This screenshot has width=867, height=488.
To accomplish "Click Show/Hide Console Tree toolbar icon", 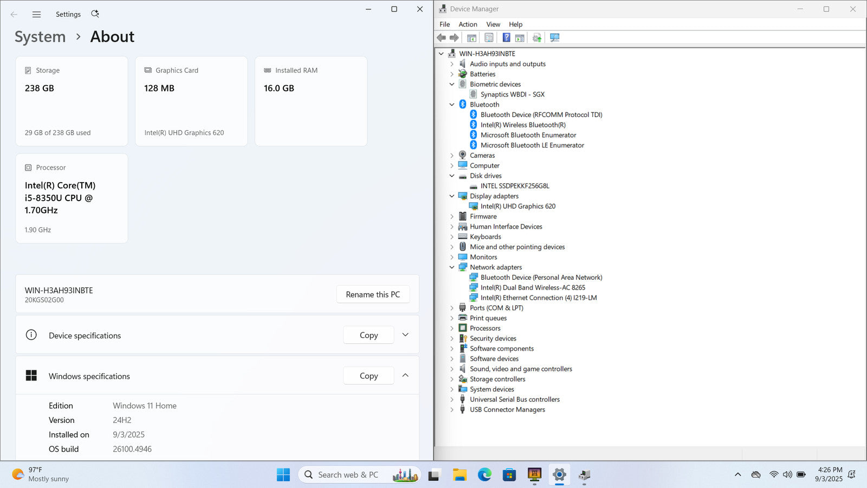I will (x=471, y=37).
